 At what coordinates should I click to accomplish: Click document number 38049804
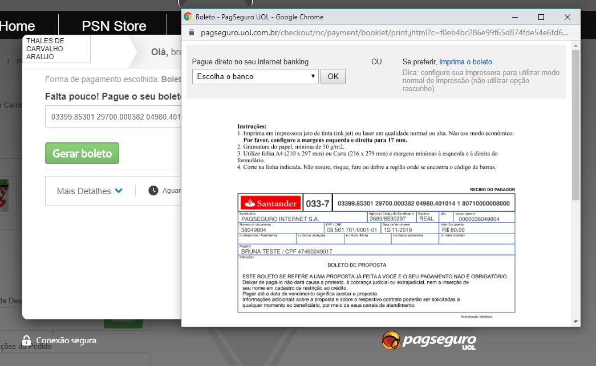pyautogui.click(x=254, y=230)
